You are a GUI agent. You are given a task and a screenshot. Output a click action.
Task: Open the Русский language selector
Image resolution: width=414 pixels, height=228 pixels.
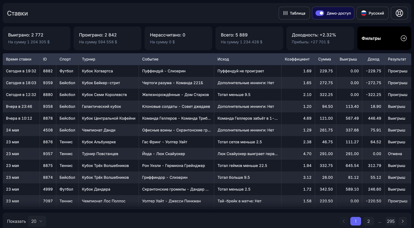(x=373, y=13)
